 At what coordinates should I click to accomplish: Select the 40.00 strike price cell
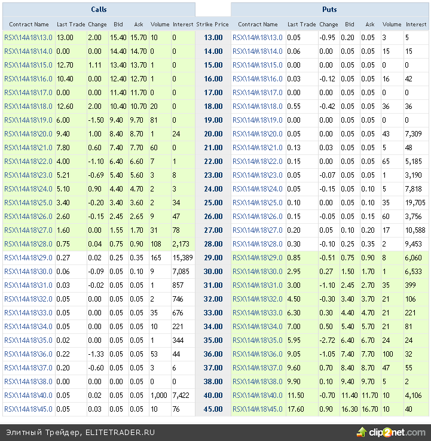click(x=213, y=395)
